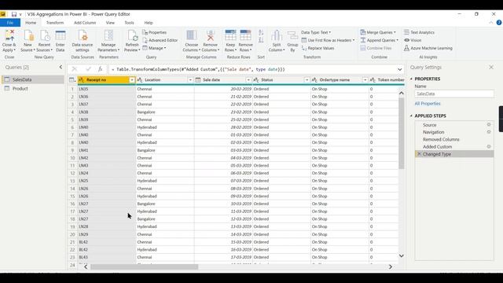This screenshot has width=503, height=283.
Task: Click the Choose Columns icon
Action: click(x=192, y=41)
